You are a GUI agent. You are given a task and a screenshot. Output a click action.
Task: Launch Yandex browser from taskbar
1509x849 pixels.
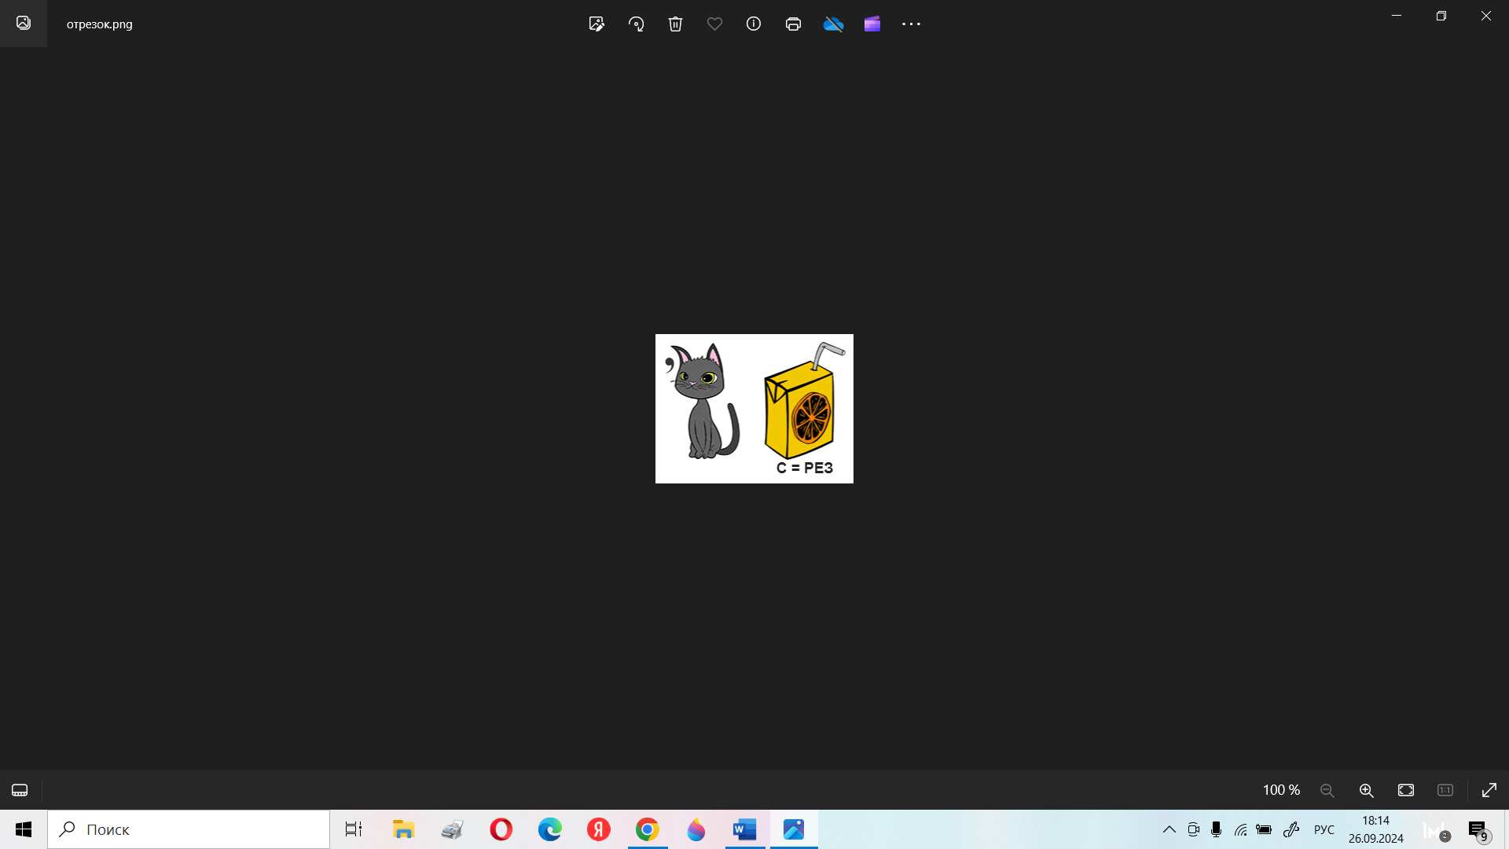[x=598, y=829]
